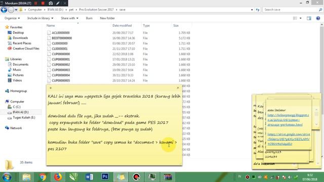
Task: Select file CUP00000003
Action: 61,70
